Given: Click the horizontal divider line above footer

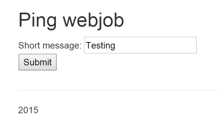Looking at the screenshot, I should pos(119,90).
